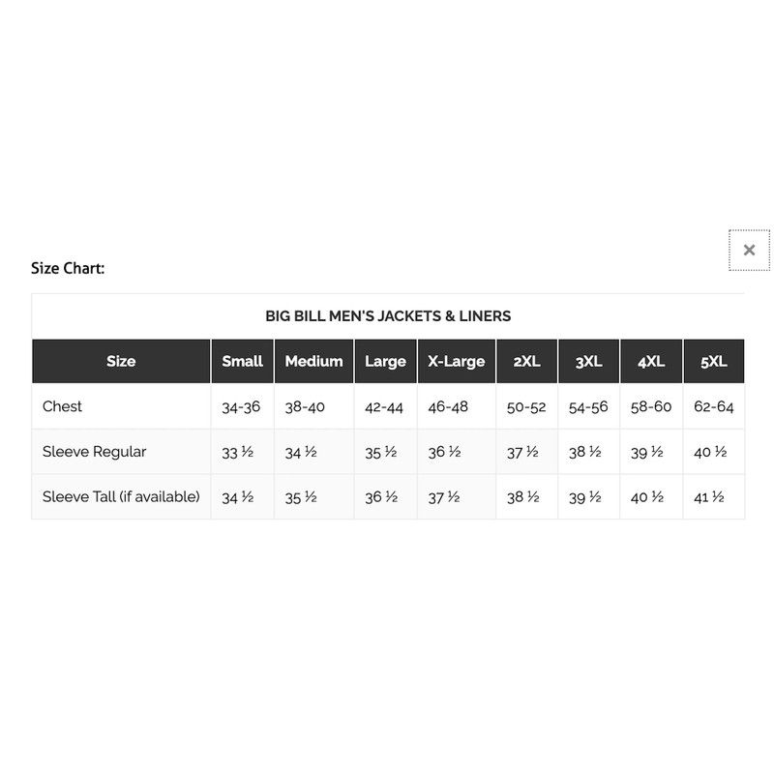Screen dimensions: 774x774
Task: Click the 5XL column header
Action: (x=713, y=361)
